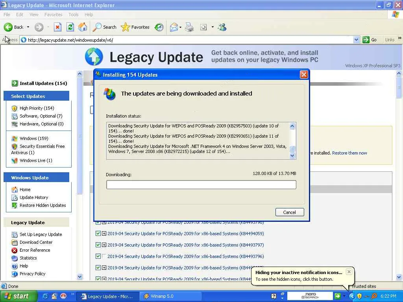This screenshot has width=403, height=302.
Task: Click the Legacy Update globe logo
Action: [x=94, y=56]
